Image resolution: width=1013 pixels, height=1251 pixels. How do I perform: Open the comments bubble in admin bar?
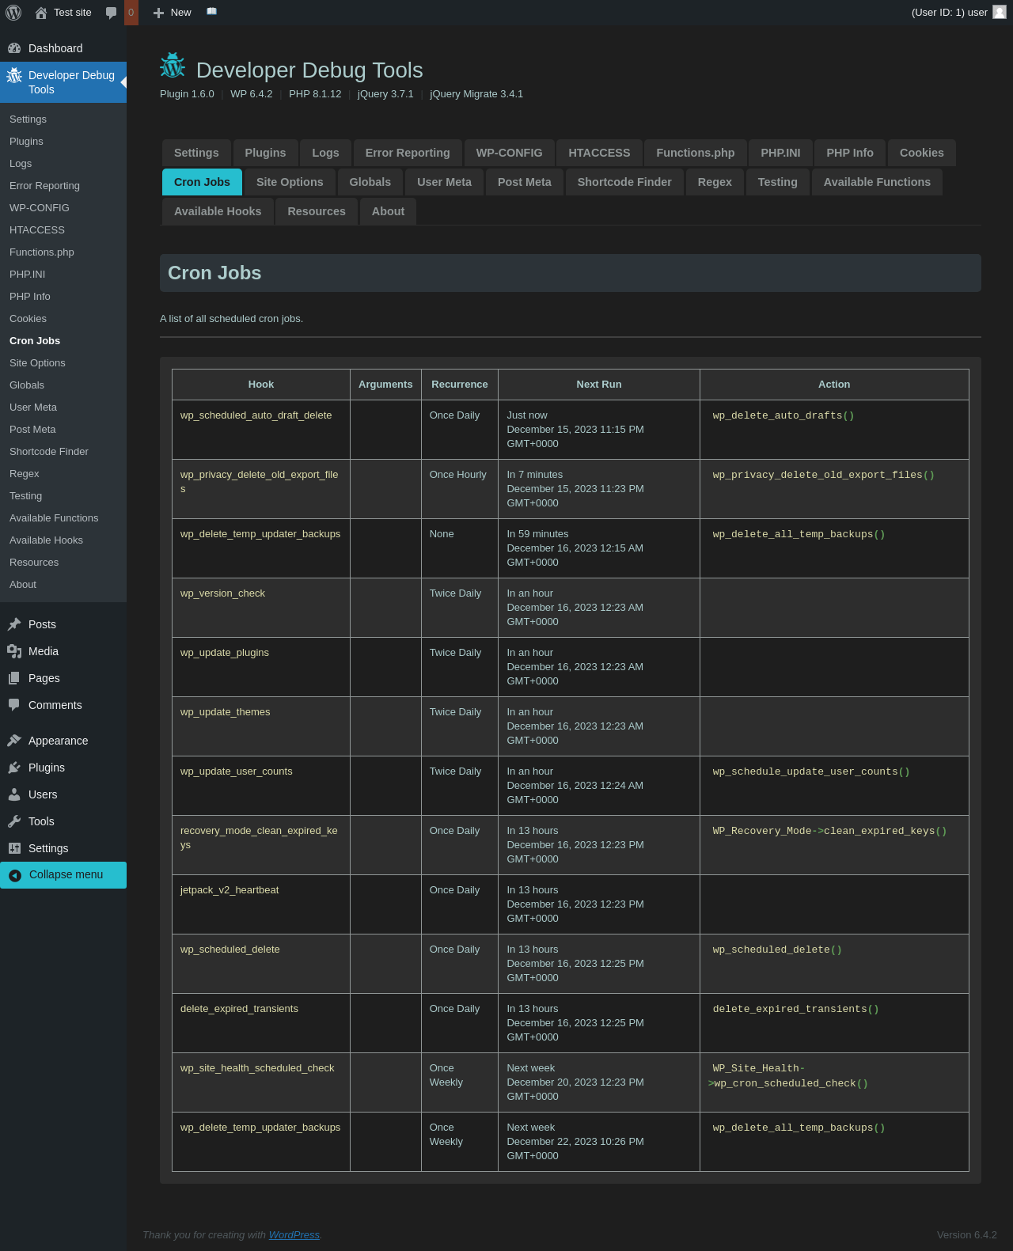[112, 13]
